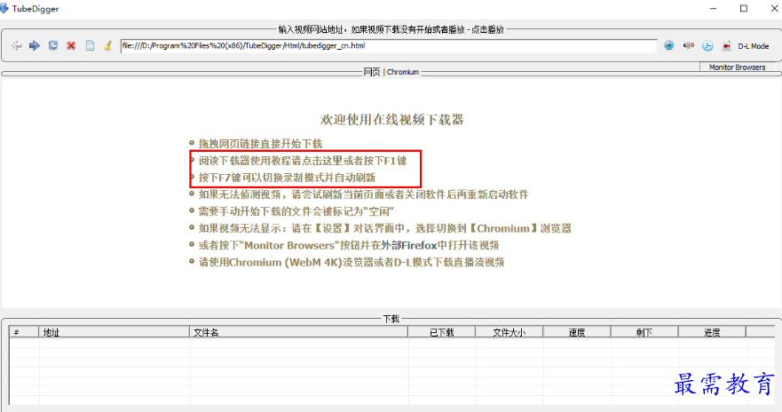
Task: Switch to D-L Mode
Action: coord(753,46)
